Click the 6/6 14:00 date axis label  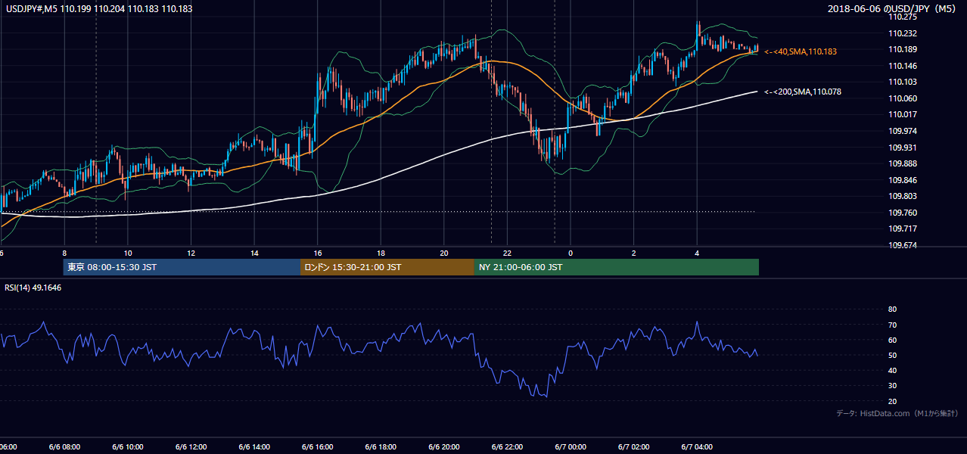[x=253, y=447]
